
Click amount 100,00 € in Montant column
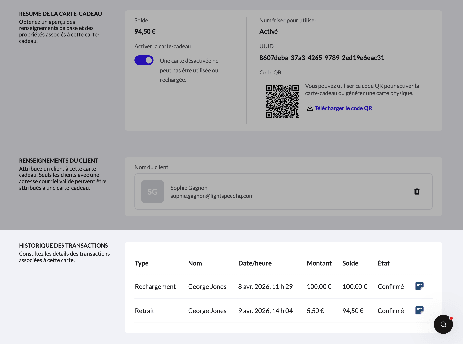(x=319, y=286)
